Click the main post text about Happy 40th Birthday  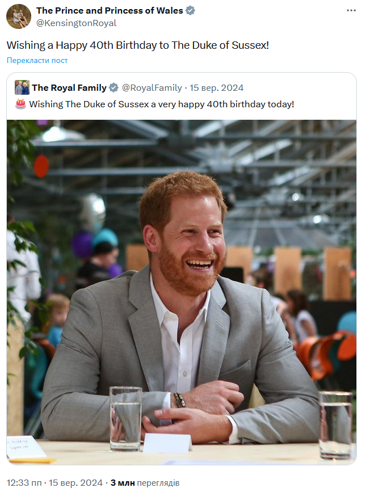(138, 45)
